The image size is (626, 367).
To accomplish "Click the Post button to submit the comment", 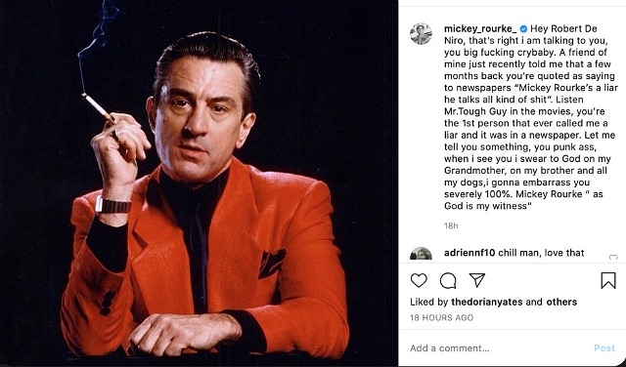I will 604,348.
